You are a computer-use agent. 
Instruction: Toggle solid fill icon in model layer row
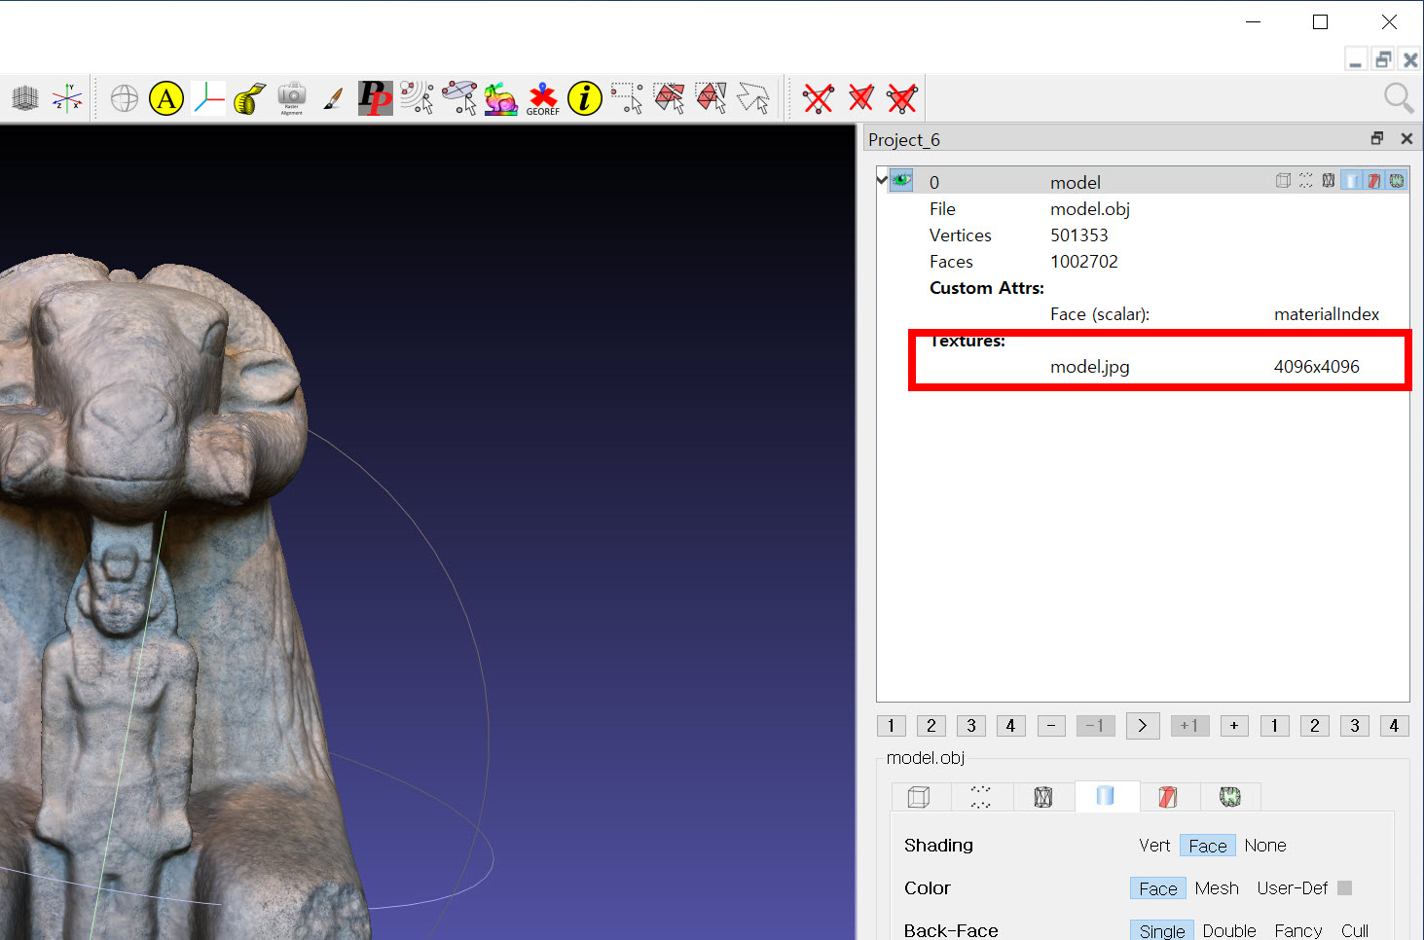click(x=1352, y=180)
